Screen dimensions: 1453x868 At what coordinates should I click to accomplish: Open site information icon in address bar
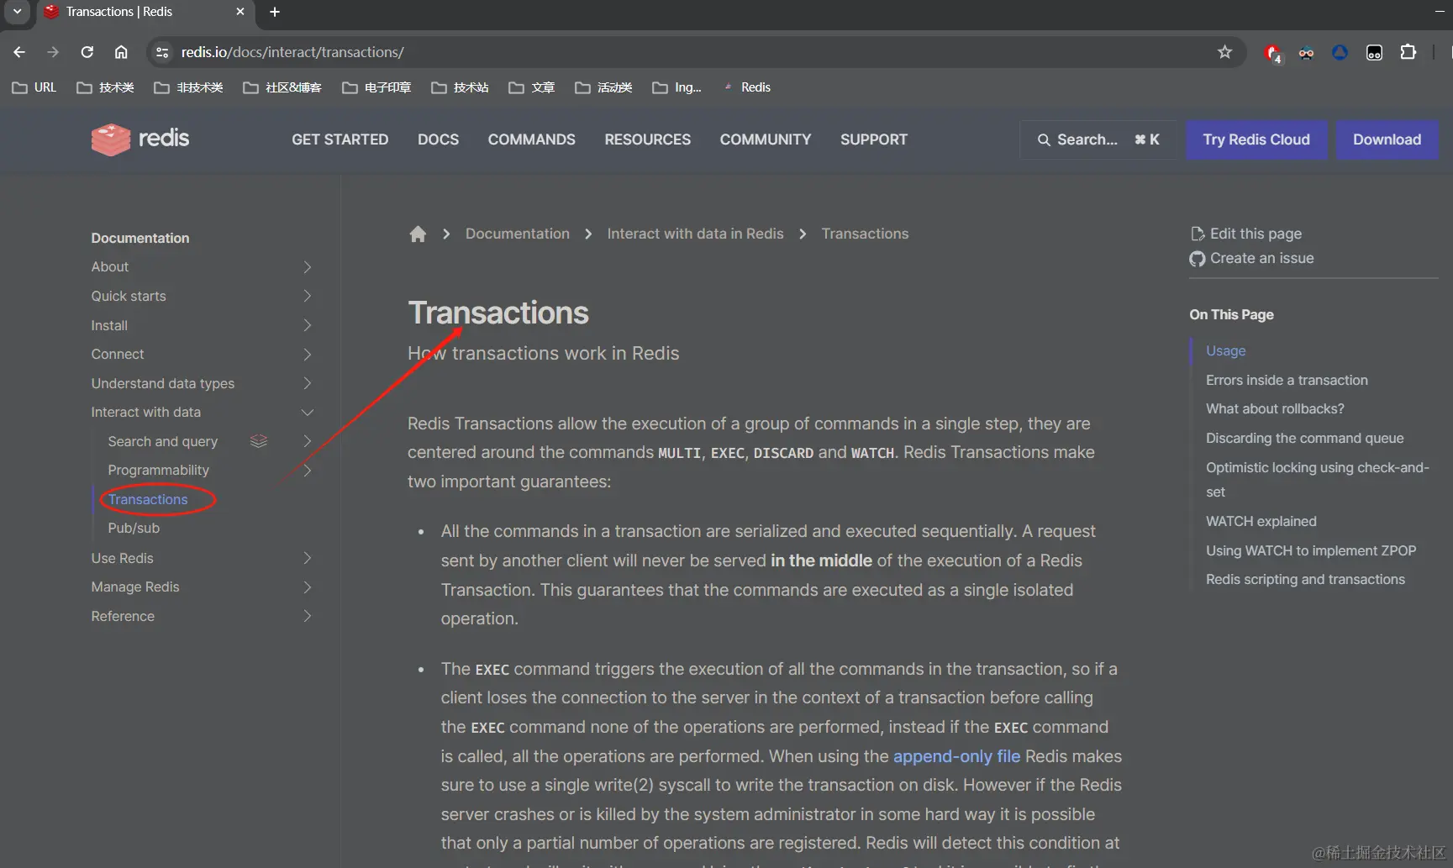[x=162, y=52]
